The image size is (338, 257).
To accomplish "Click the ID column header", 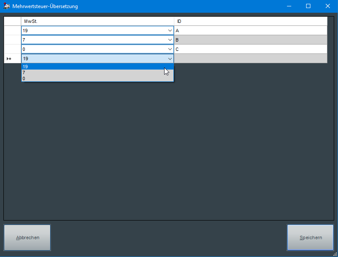I will coord(250,21).
